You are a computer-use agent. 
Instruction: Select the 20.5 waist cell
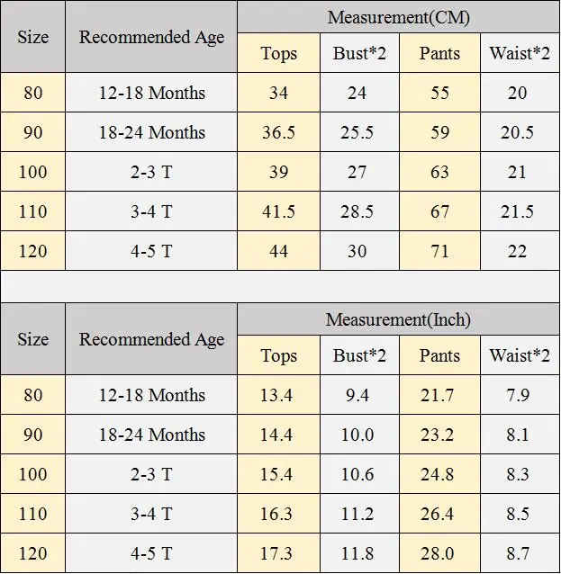(x=520, y=132)
